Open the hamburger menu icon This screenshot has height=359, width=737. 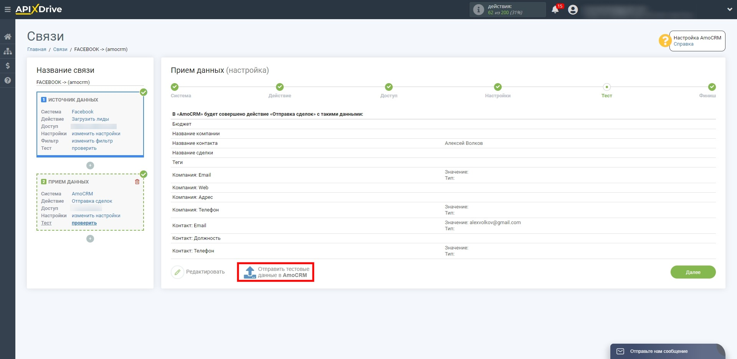pos(7,10)
